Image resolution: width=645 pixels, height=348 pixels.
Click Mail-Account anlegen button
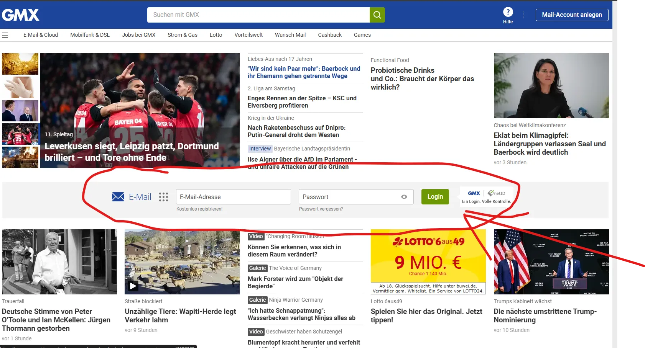[572, 15]
